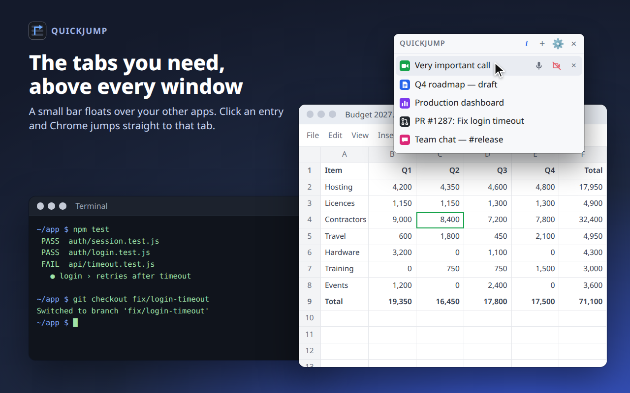Image resolution: width=630 pixels, height=393 pixels.
Task: Mute microphone on Very important call
Action: 539,66
